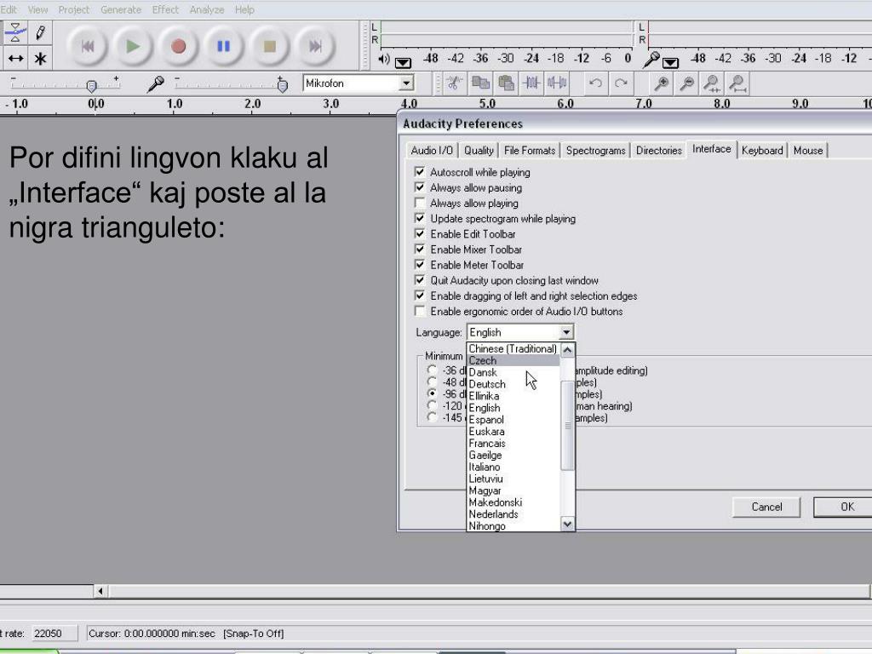
Task: Switch to the Audio I/O tab
Action: click(432, 150)
